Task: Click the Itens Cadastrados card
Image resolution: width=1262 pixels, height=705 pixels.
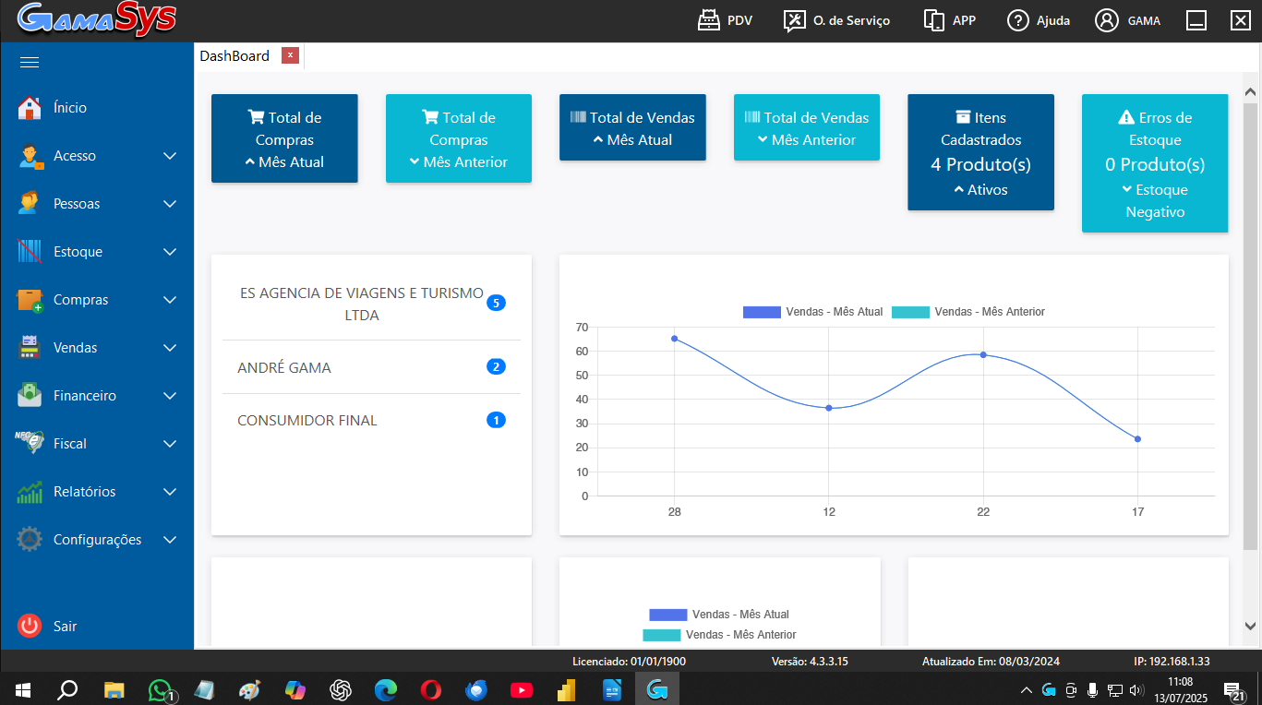Action: click(980, 152)
